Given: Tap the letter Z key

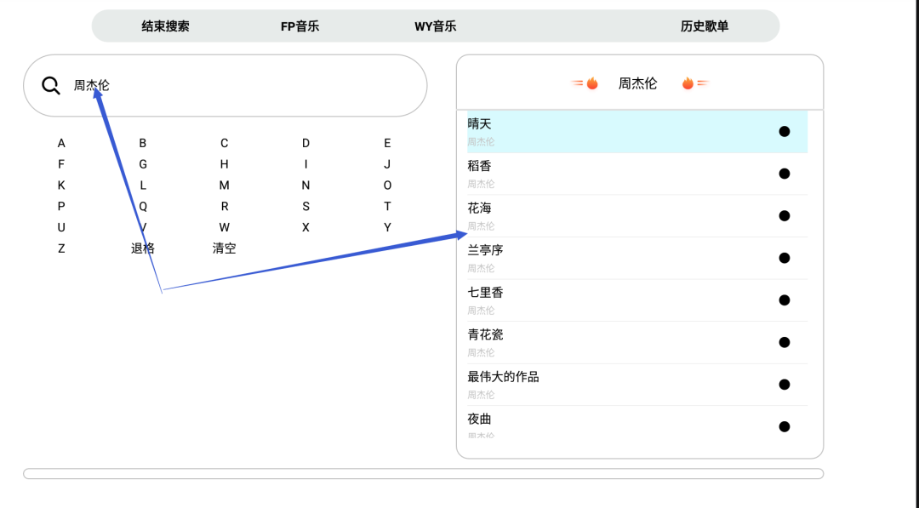Looking at the screenshot, I should click(61, 248).
